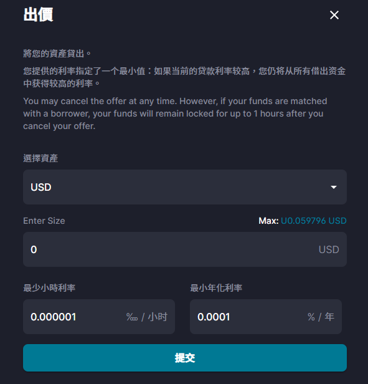Click the 最少小時利率 label
368x384 pixels.
(49, 288)
